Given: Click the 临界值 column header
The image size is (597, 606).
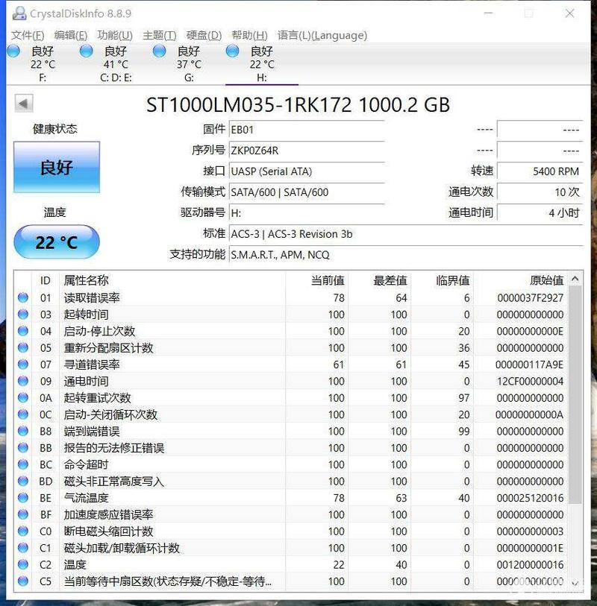Looking at the screenshot, I should (x=442, y=280).
